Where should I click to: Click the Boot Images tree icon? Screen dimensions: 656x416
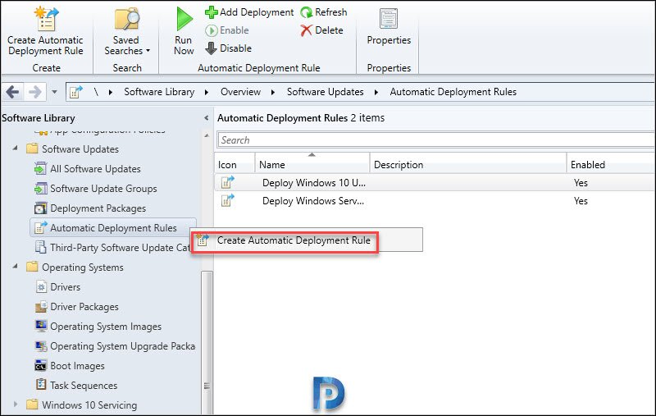pos(40,365)
